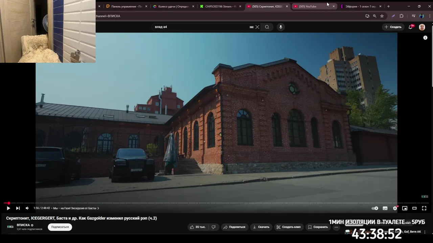Image resolution: width=433 pixels, height=243 pixels.
Task: Mute the video volume
Action: coord(27,208)
